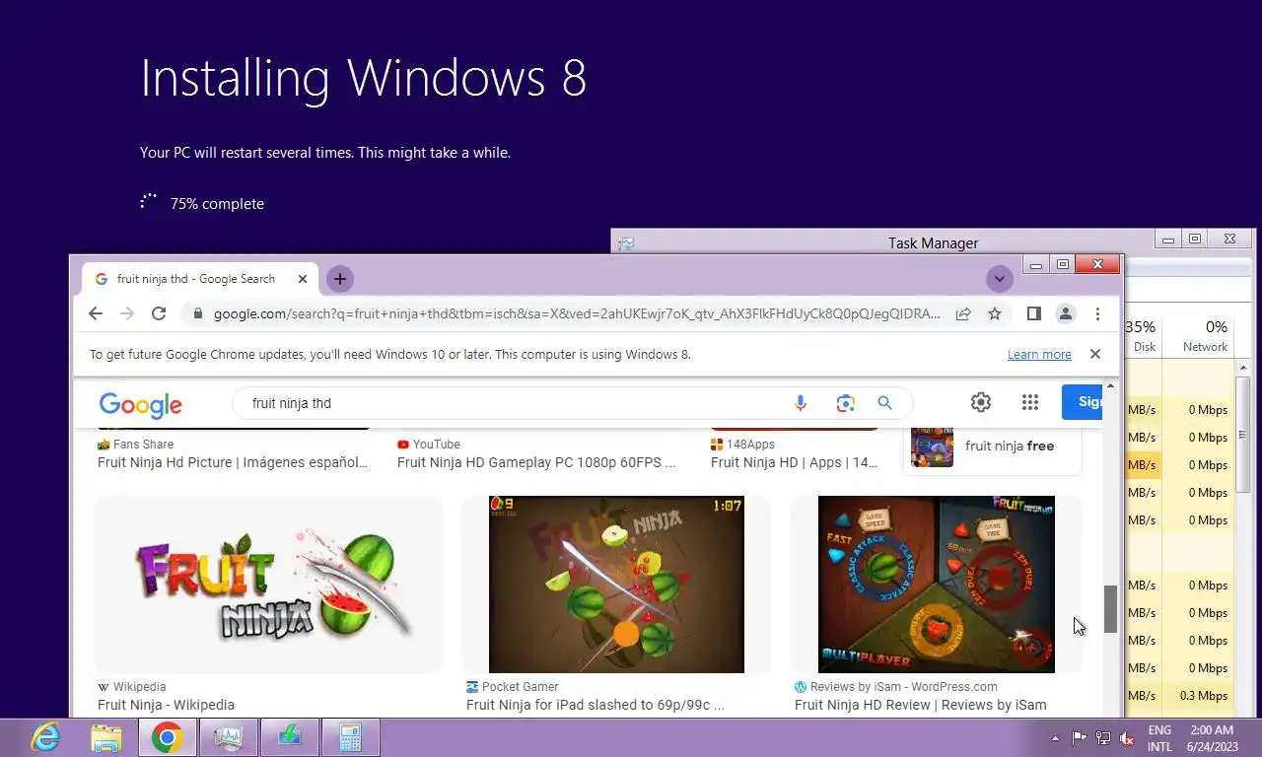This screenshot has height=757, width=1262.
Task: Click the Google search magnifier
Action: tap(884, 402)
